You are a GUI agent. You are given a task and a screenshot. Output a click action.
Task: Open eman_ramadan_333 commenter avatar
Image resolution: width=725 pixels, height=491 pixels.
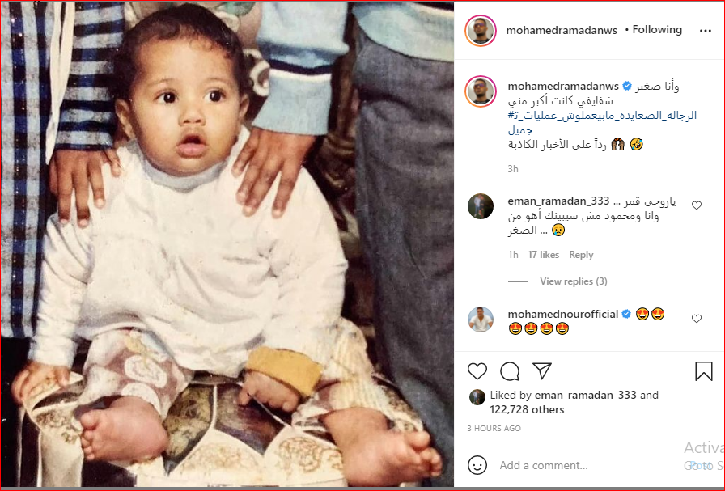click(x=481, y=205)
